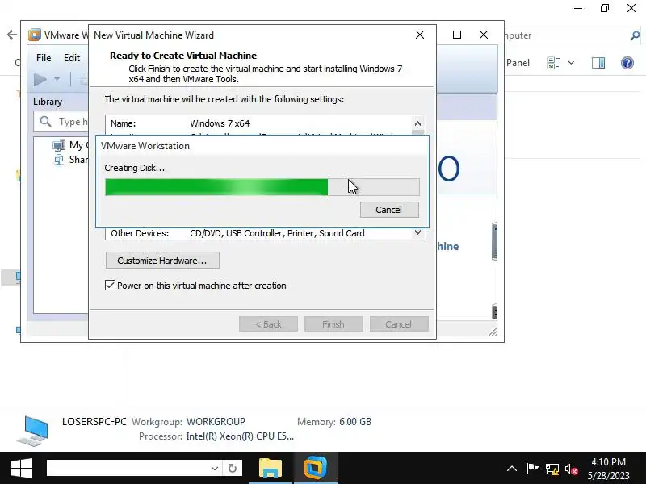Cancel the Creating Disk progress dialog
The height and width of the screenshot is (484, 646).
[389, 210]
